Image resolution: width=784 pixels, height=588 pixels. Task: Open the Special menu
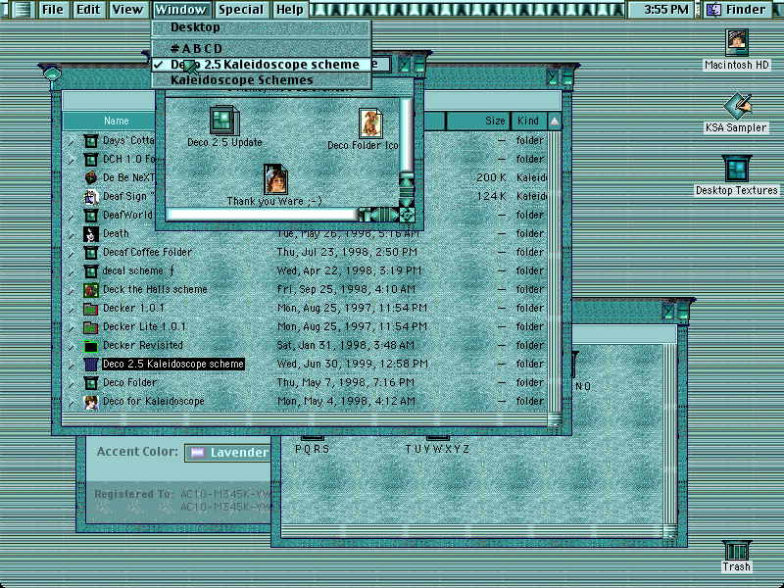tap(240, 10)
